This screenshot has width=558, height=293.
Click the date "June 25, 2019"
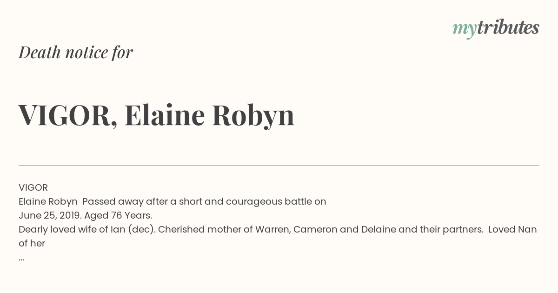pyautogui.click(x=50, y=215)
